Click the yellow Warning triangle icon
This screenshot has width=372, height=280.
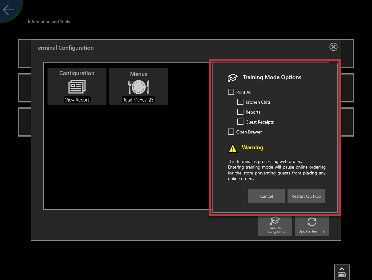(x=233, y=148)
